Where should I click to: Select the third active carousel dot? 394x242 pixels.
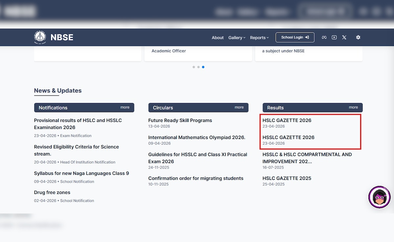pyautogui.click(x=203, y=67)
